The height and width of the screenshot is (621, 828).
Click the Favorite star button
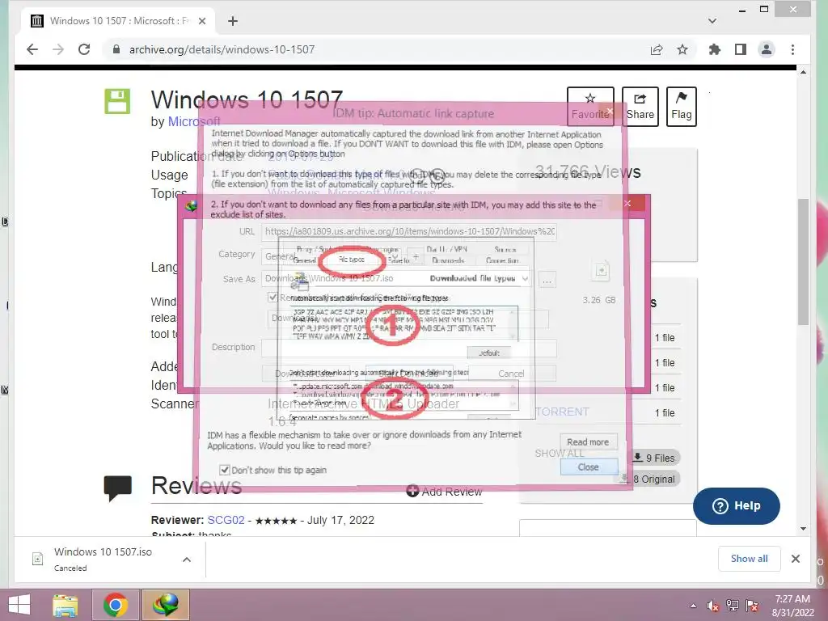coord(590,106)
